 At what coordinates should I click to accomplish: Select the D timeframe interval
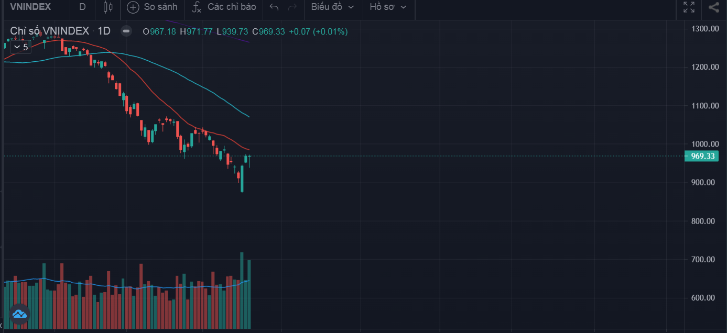click(x=82, y=7)
